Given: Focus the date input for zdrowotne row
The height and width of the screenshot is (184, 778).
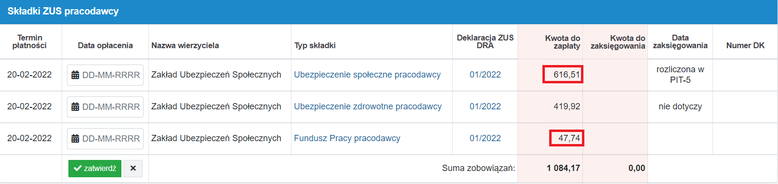Looking at the screenshot, I should [105, 107].
